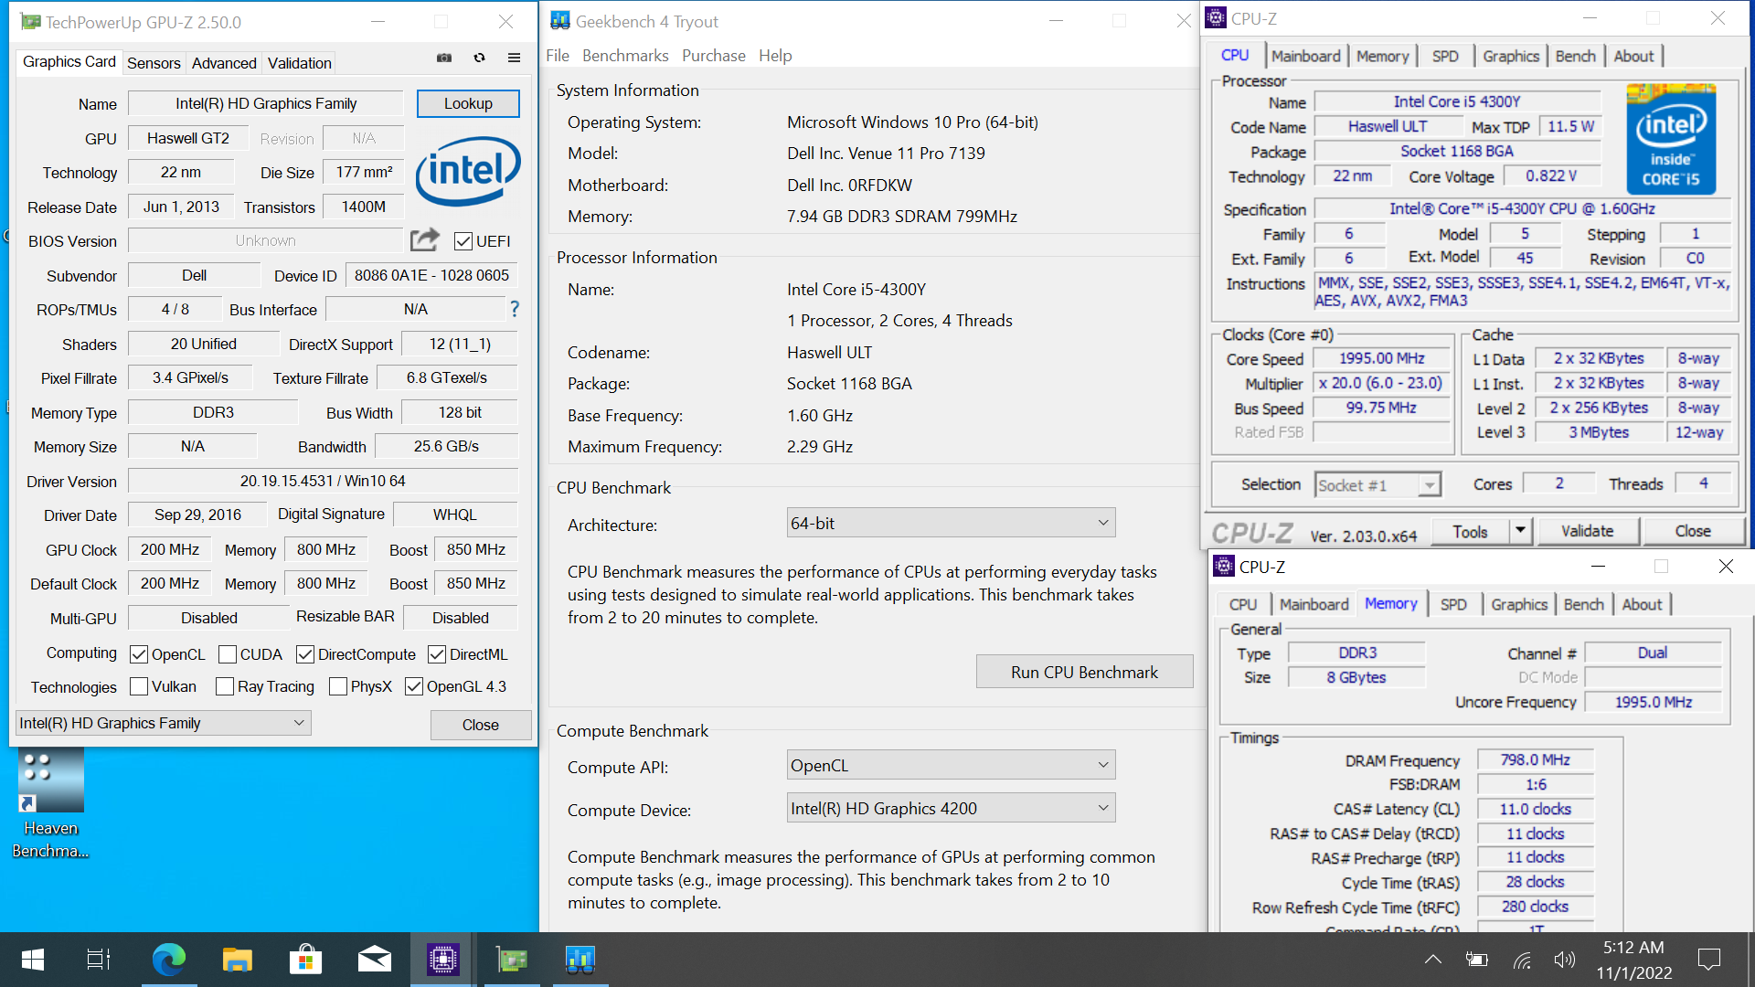This screenshot has height=987, width=1755.
Task: Toggle the Ray Tracing checkbox
Action: pos(225,686)
